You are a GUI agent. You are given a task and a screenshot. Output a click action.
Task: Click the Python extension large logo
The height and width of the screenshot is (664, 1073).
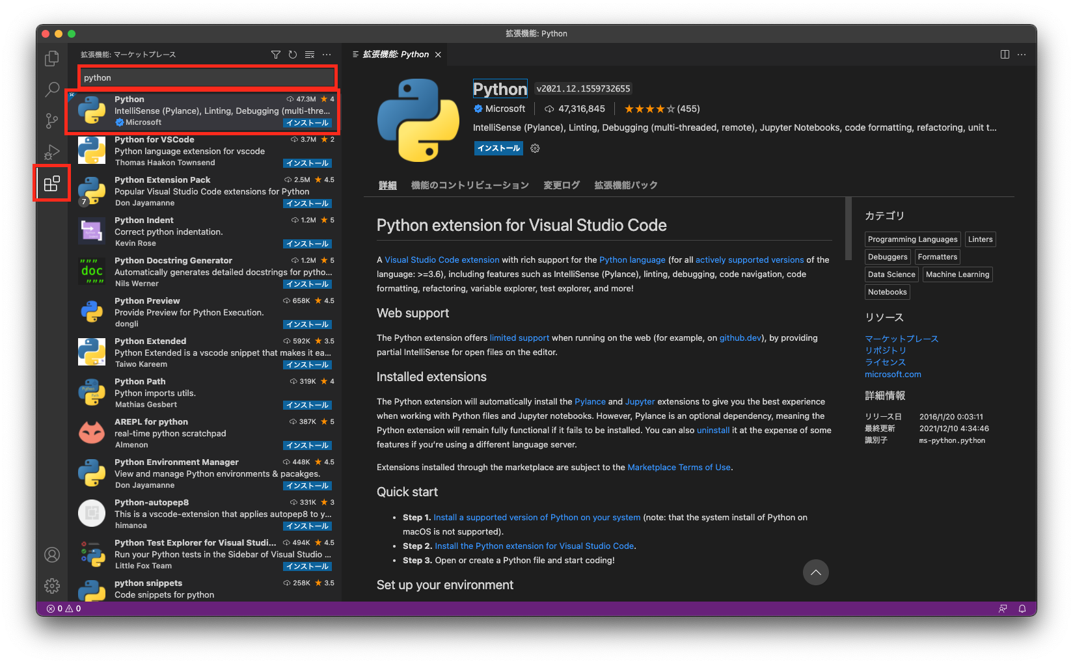click(x=418, y=120)
